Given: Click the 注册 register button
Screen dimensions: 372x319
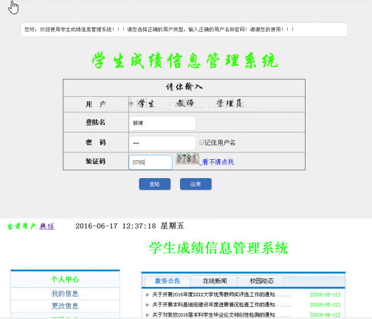Looking at the screenshot, I should point(195,184).
